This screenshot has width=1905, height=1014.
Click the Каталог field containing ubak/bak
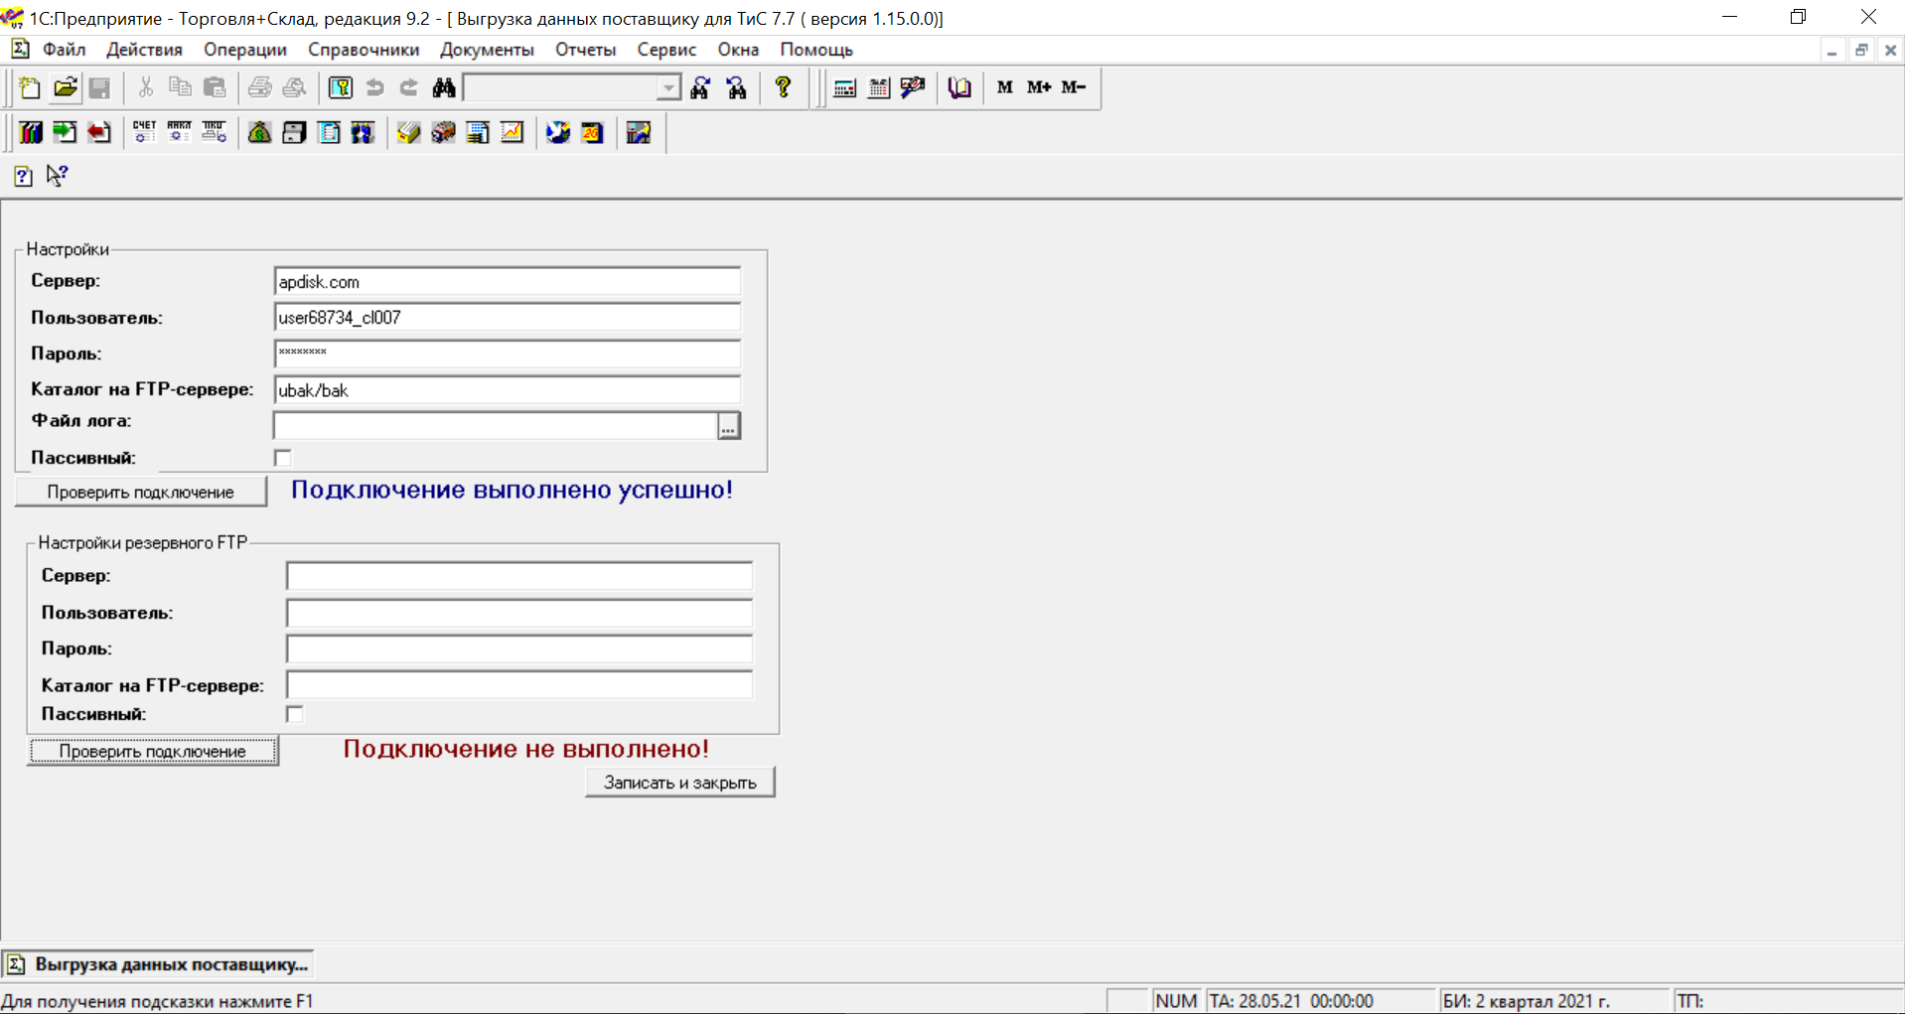507,390
